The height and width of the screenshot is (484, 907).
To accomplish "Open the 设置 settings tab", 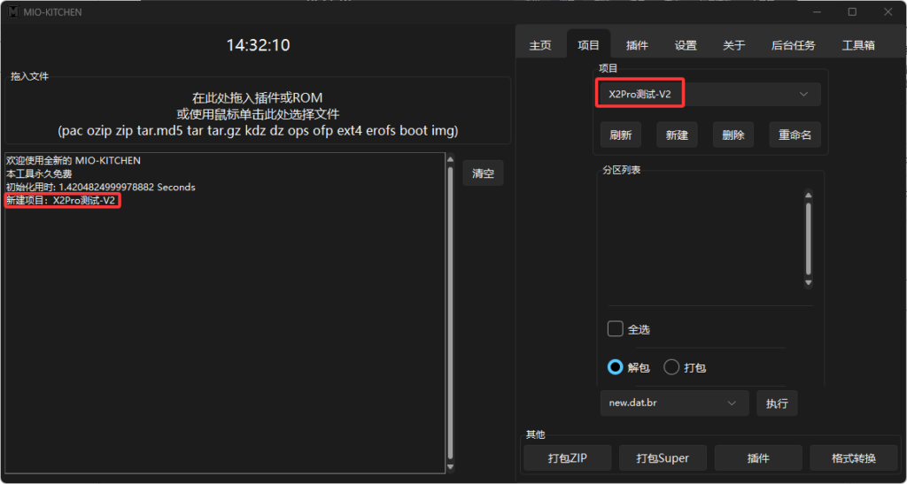I will [686, 45].
